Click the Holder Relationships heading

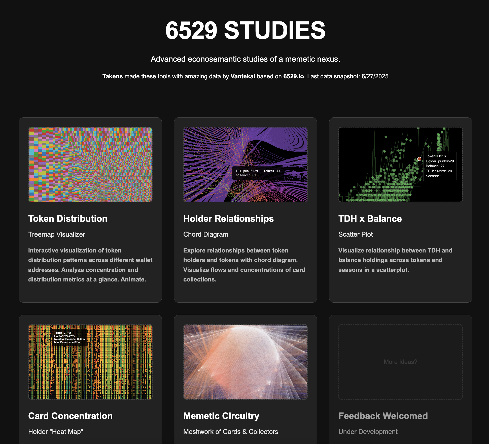pyautogui.click(x=228, y=219)
